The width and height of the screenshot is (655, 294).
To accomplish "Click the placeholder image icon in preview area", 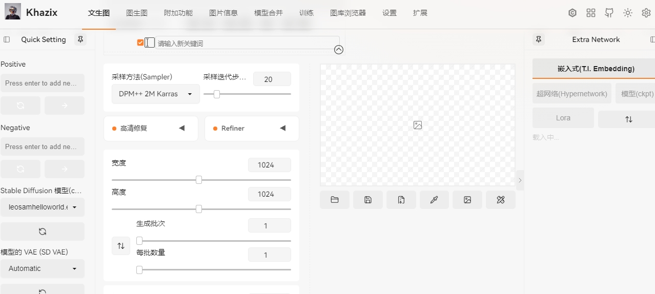I will coord(418,125).
